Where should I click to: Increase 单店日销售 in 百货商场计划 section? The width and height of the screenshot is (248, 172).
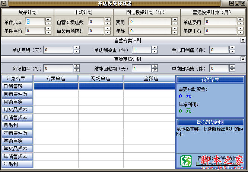pyautogui.click(x=232, y=66)
